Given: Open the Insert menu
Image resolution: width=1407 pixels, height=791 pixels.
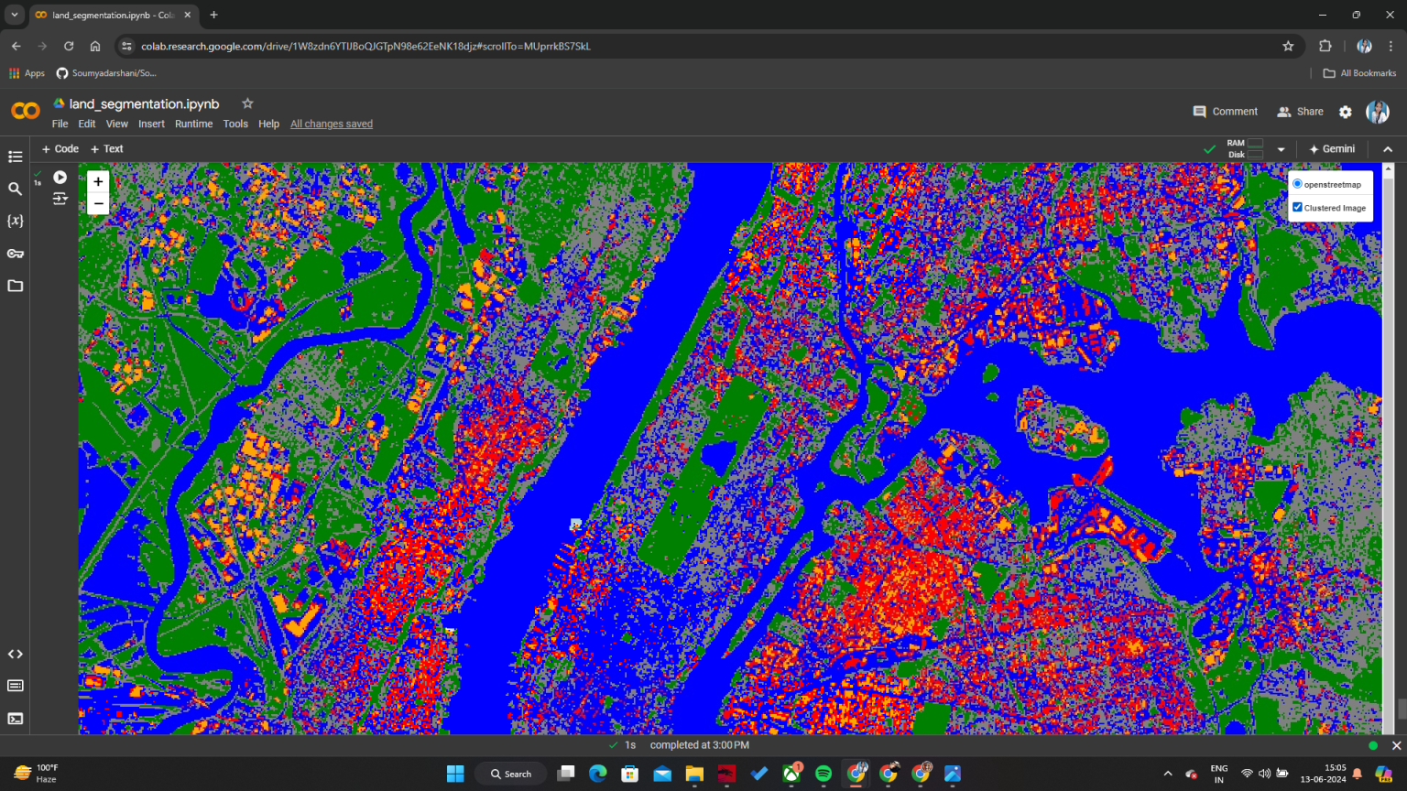Looking at the screenshot, I should [x=150, y=124].
